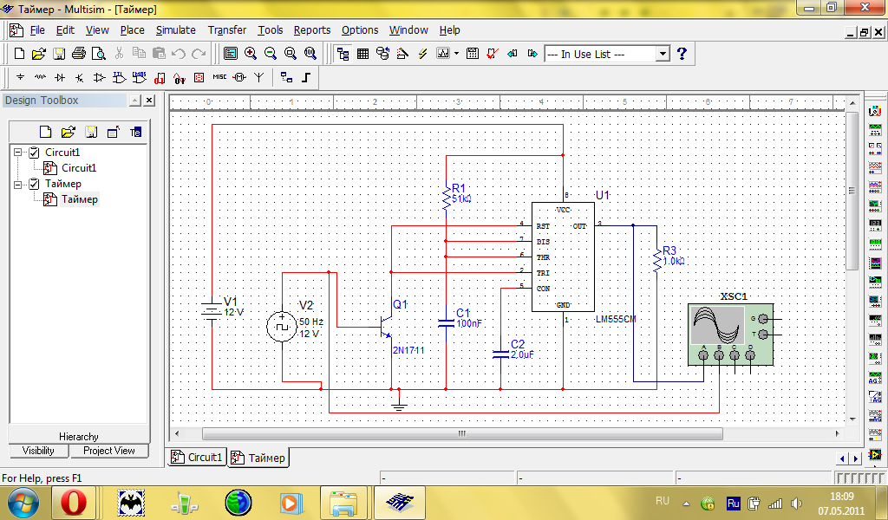This screenshot has height=520, width=888.
Task: Open the Spreadsheet View toolbar icon
Action: point(362,54)
